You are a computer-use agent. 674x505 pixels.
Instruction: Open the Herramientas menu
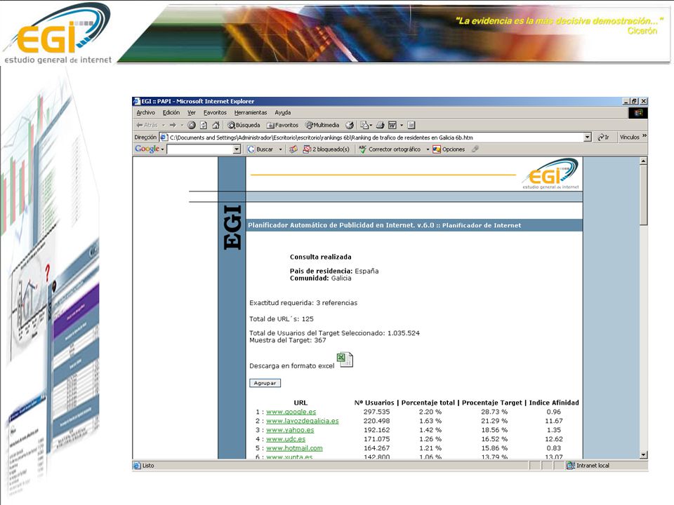[251, 112]
